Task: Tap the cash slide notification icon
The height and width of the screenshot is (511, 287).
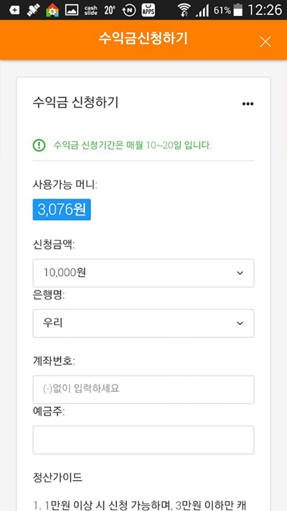Action: 90,11
